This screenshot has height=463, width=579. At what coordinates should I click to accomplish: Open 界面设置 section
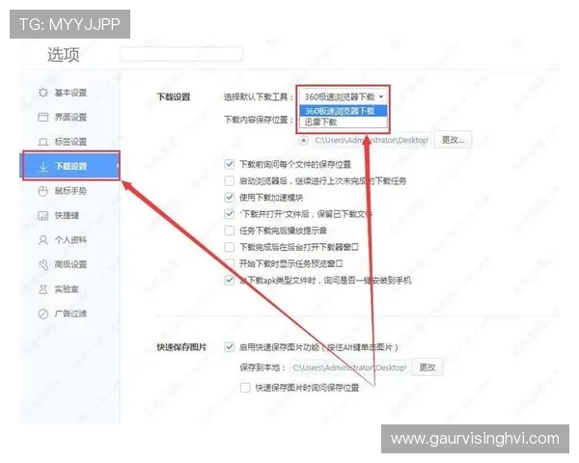70,117
